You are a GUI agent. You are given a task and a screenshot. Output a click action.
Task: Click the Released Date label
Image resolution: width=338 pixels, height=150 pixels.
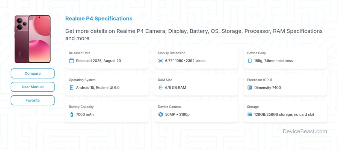(80, 53)
